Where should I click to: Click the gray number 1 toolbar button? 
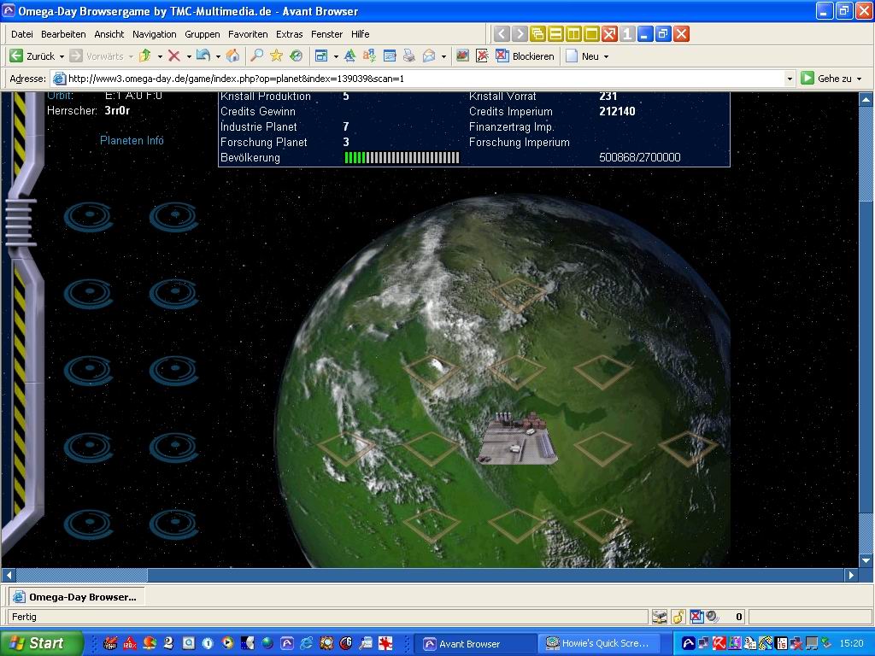coord(627,34)
